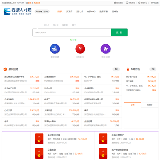Image resolution: width=160 pixels, height=160 pixels.
Task: Open job 浙江移动10086客户专员
Action: click(x=15, y=77)
